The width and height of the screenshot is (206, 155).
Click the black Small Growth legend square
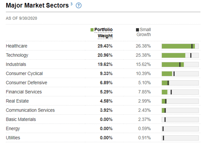tap(138, 30)
